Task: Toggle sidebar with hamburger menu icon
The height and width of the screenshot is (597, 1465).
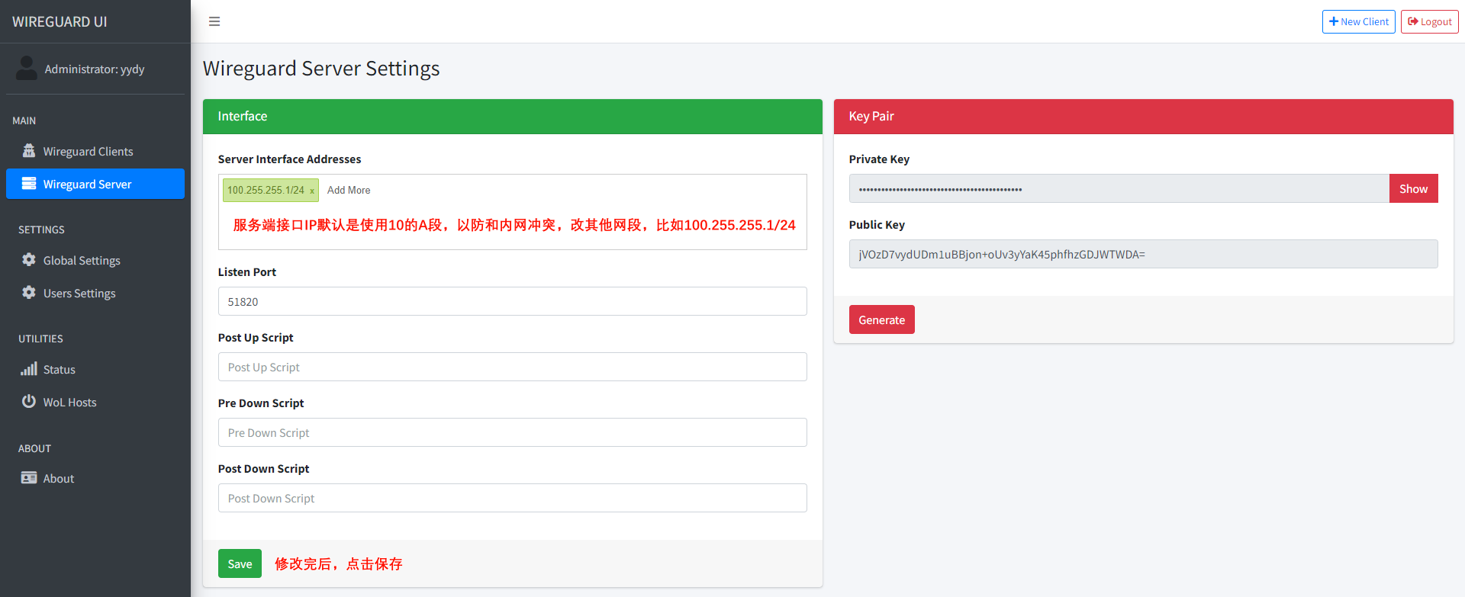Action: [x=214, y=21]
